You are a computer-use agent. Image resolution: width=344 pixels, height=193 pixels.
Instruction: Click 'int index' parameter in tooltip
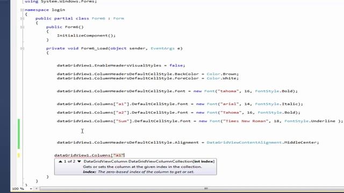(x=204, y=161)
